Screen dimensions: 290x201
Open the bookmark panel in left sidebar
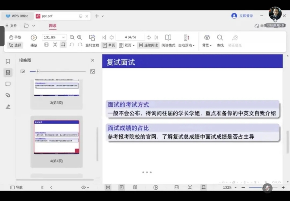click(8, 61)
